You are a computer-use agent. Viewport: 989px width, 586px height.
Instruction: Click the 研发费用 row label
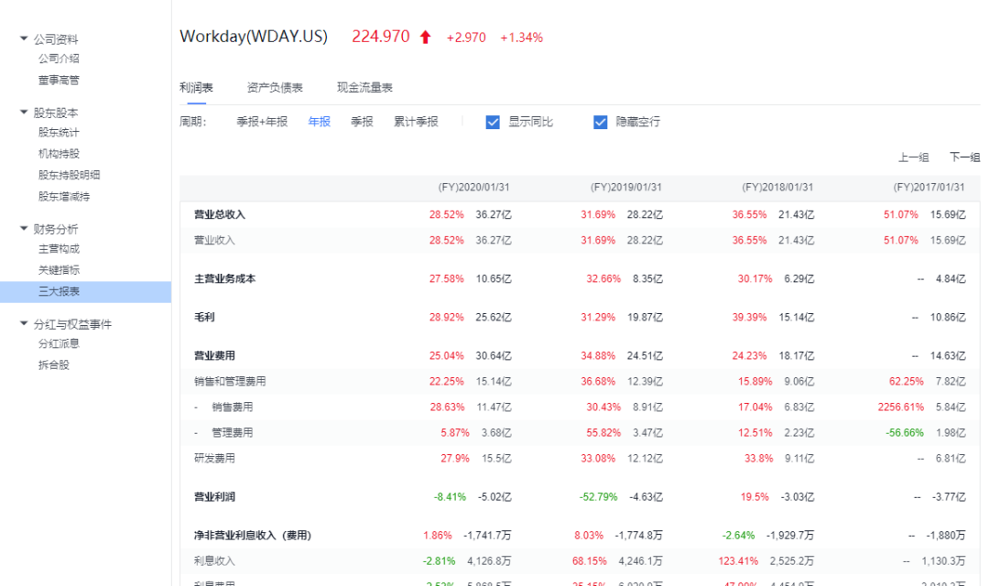[214, 459]
